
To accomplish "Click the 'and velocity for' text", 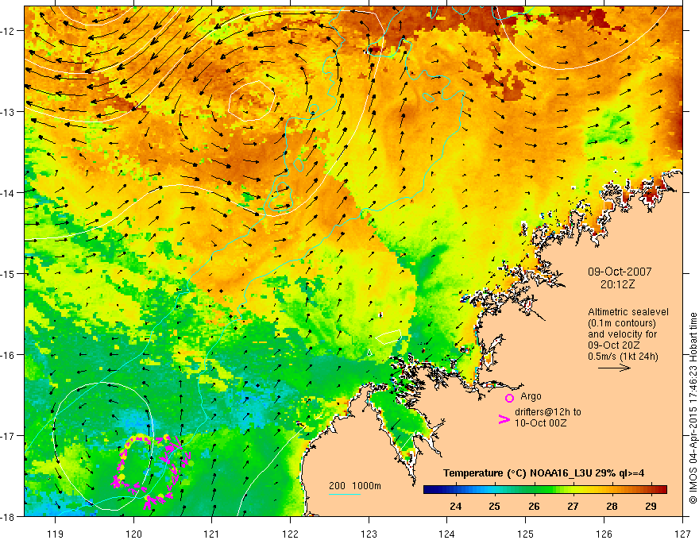I will click(x=622, y=334).
